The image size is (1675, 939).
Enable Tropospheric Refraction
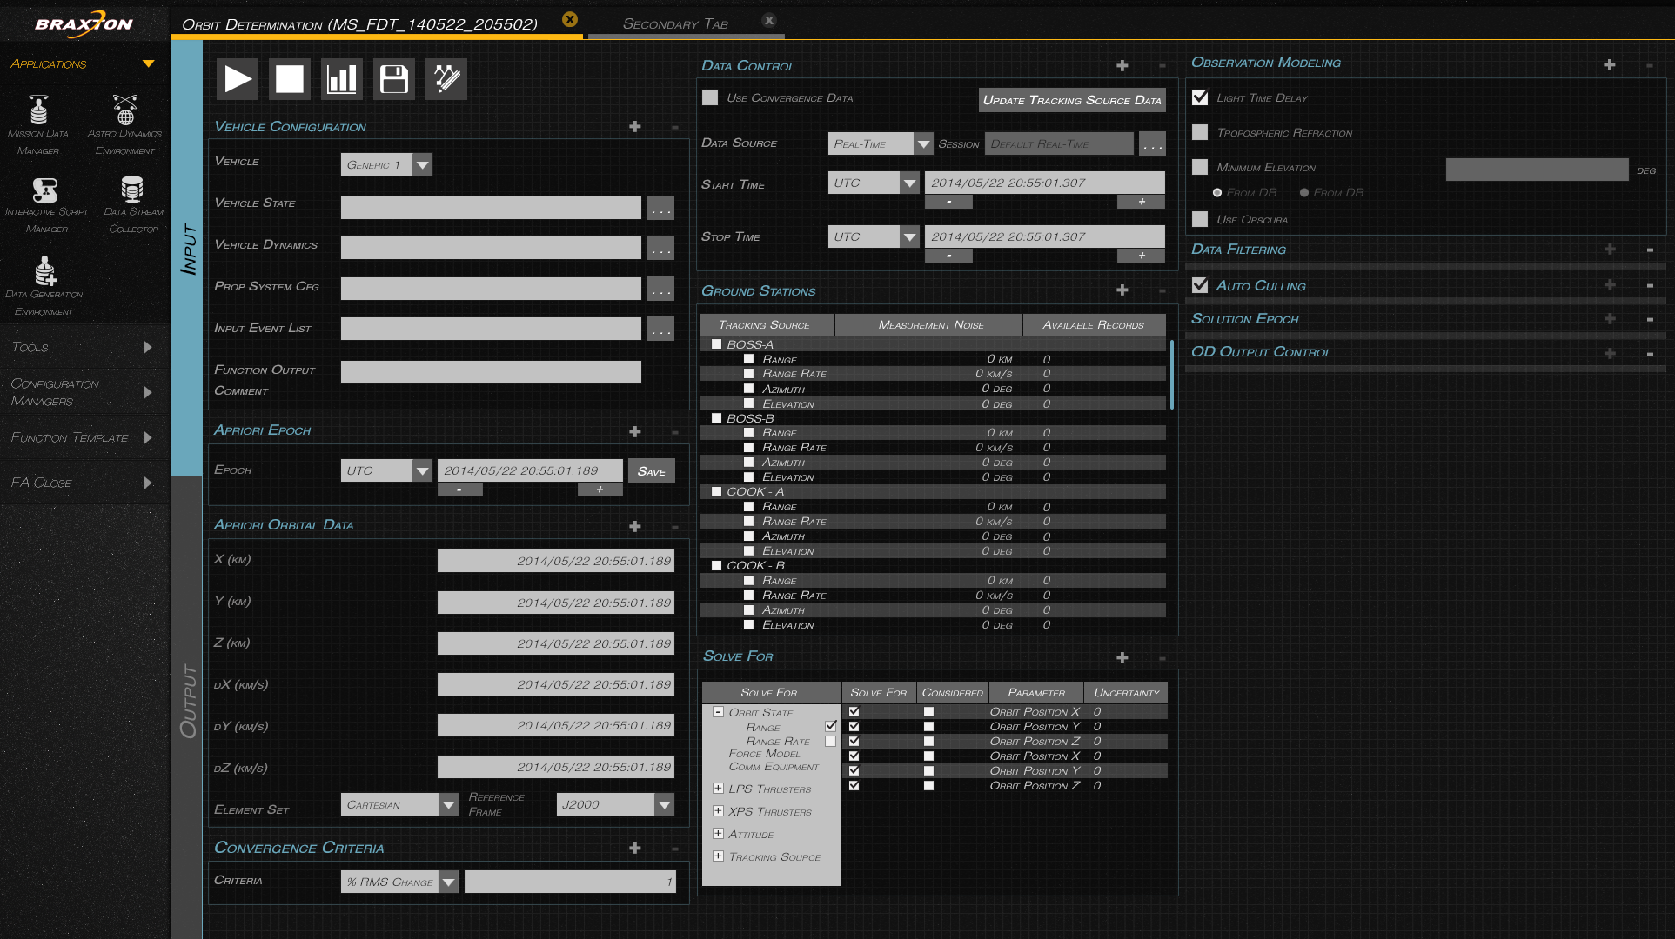tap(1199, 132)
